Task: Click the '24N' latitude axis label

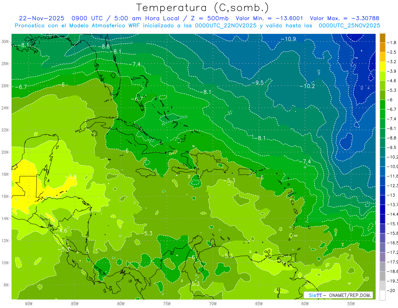Action: (5, 108)
